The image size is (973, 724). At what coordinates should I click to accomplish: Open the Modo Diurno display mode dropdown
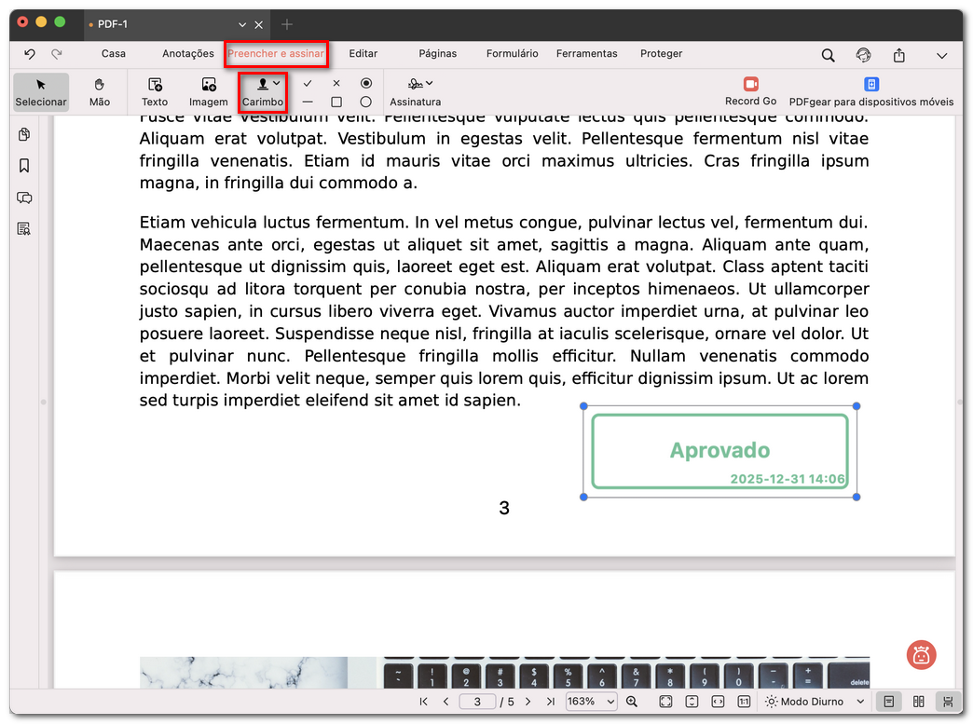812,702
